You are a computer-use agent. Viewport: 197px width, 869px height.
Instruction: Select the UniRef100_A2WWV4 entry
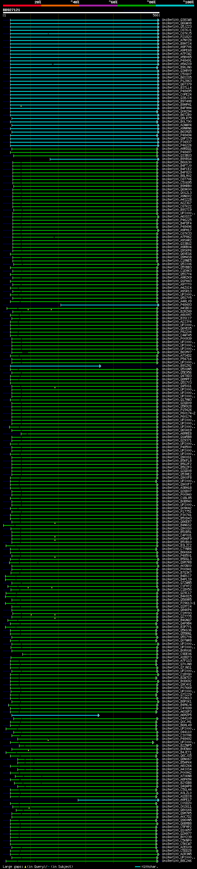[x=177, y=125]
